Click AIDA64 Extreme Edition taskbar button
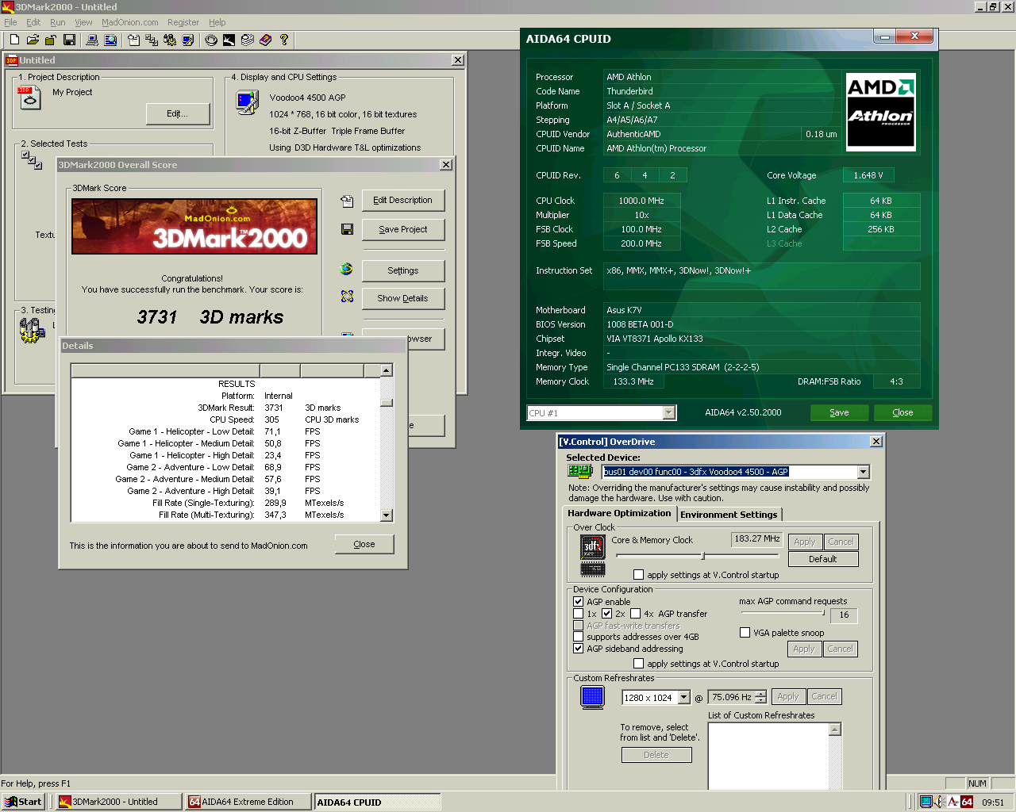The image size is (1016, 812). [x=248, y=802]
